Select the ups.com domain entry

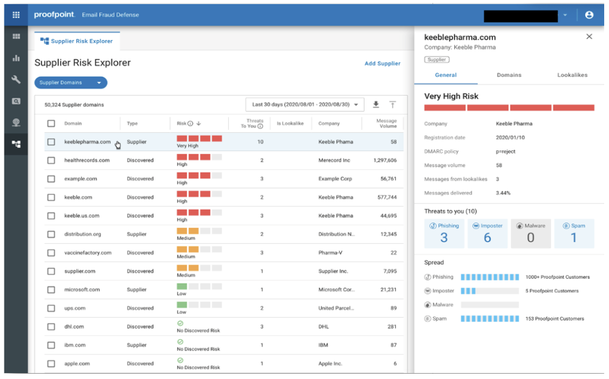[75, 308]
